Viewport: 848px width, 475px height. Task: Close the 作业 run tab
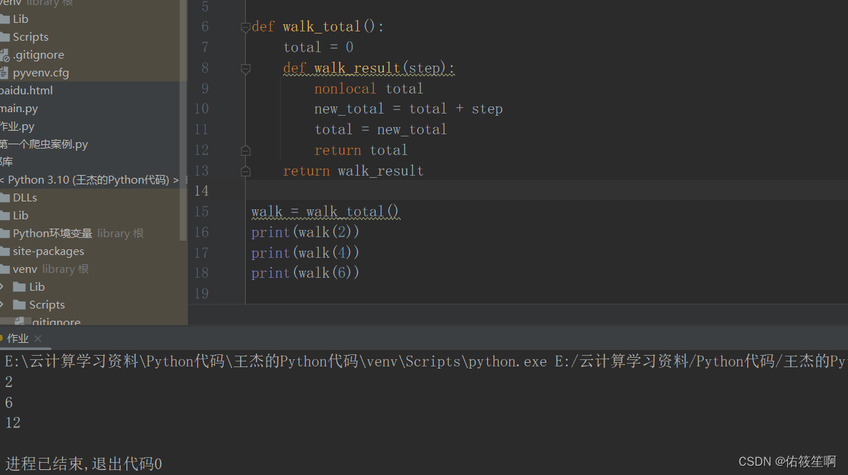click(38, 338)
